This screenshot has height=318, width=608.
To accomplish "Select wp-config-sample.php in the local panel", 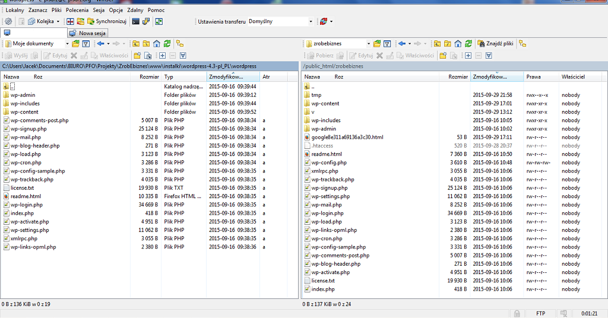I will click(x=37, y=171).
